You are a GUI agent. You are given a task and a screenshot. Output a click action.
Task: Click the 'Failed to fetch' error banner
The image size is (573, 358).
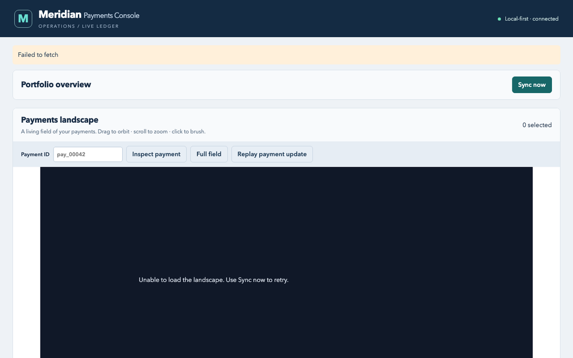286,55
